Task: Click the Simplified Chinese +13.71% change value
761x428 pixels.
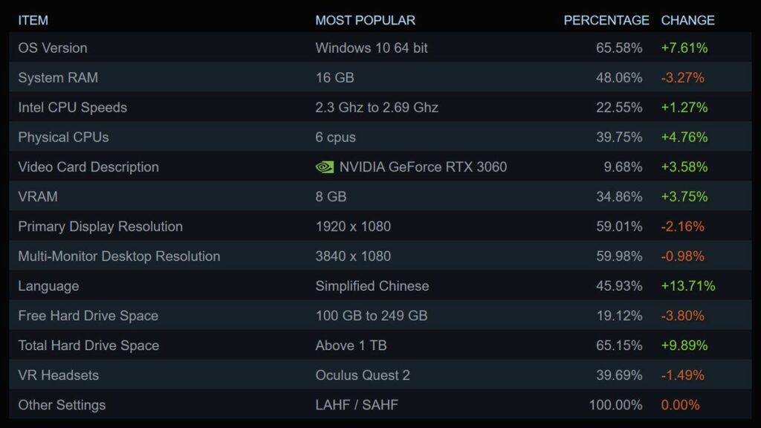Action: coord(688,286)
